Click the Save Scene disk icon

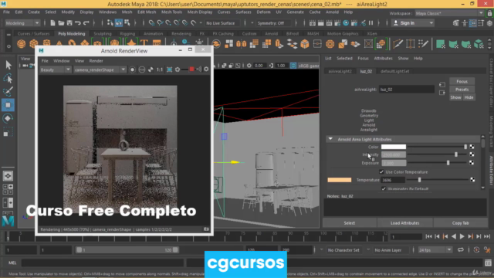point(69,23)
